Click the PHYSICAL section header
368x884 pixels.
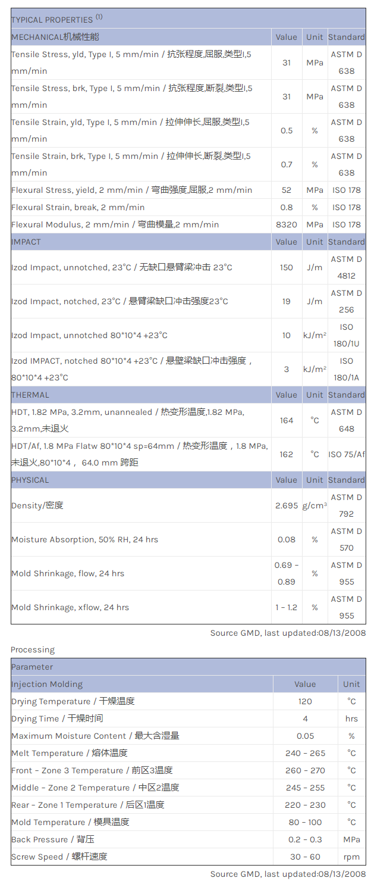tap(30, 480)
